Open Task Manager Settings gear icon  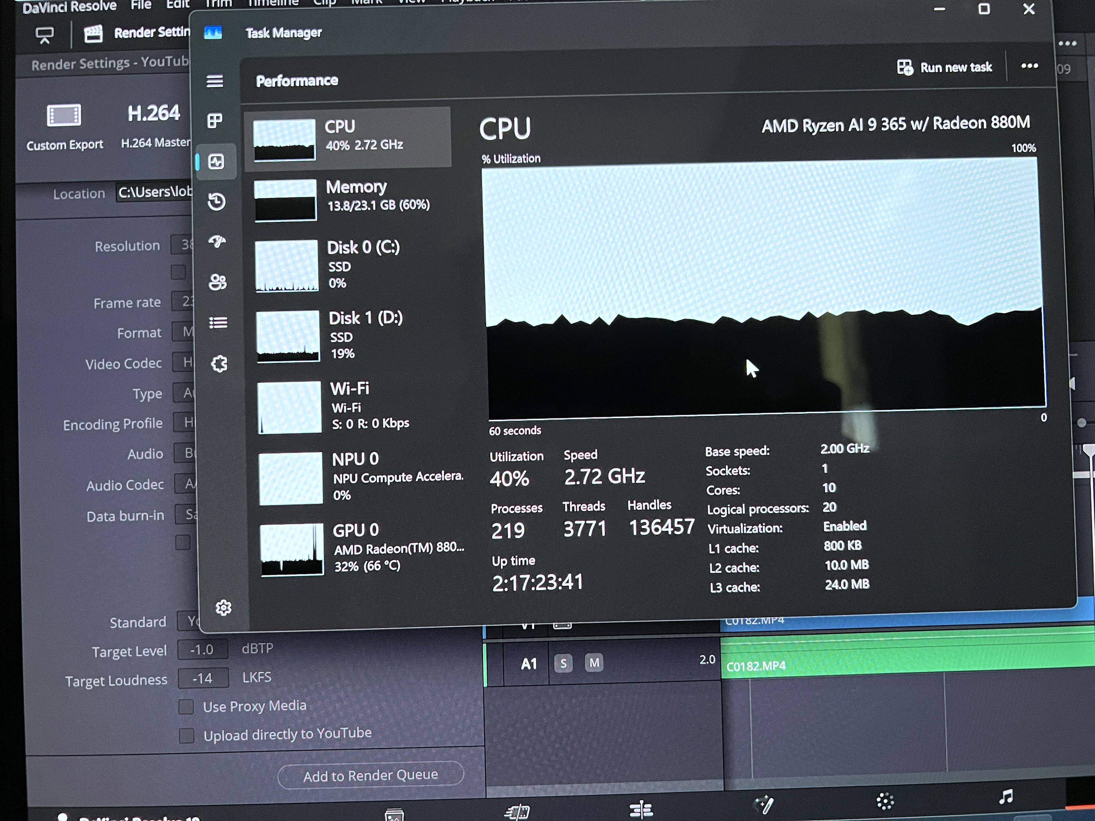(x=223, y=607)
